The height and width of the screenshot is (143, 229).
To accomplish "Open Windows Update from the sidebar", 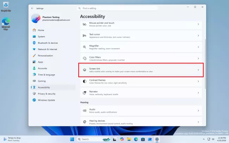I will point(46,100).
